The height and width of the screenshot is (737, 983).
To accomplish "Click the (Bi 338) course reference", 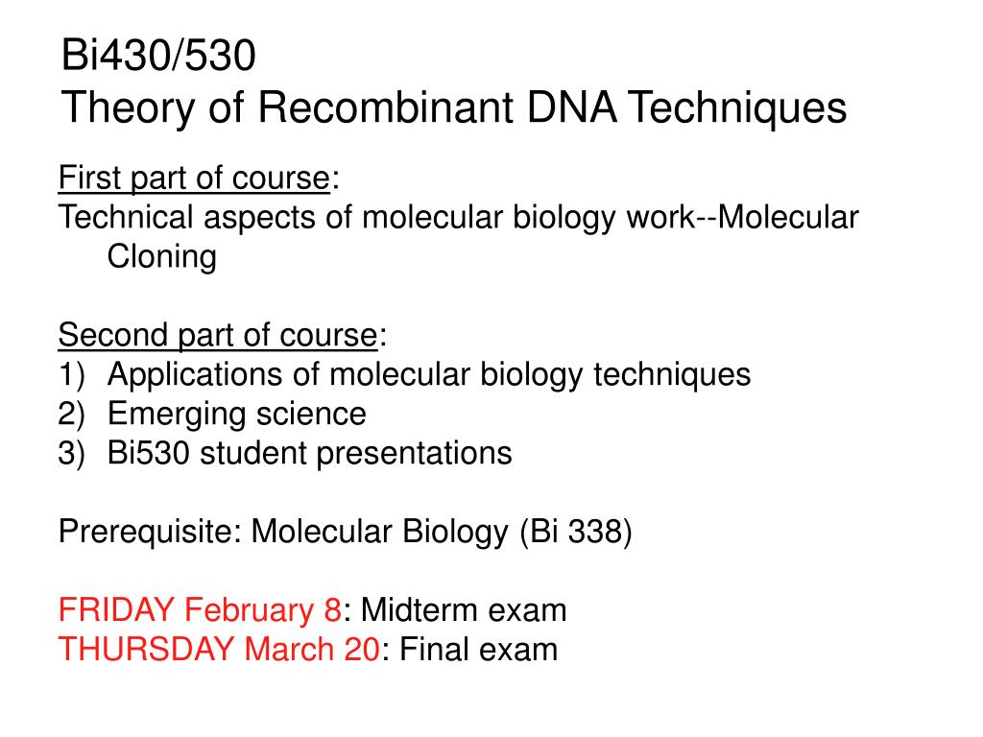I will (576, 532).
